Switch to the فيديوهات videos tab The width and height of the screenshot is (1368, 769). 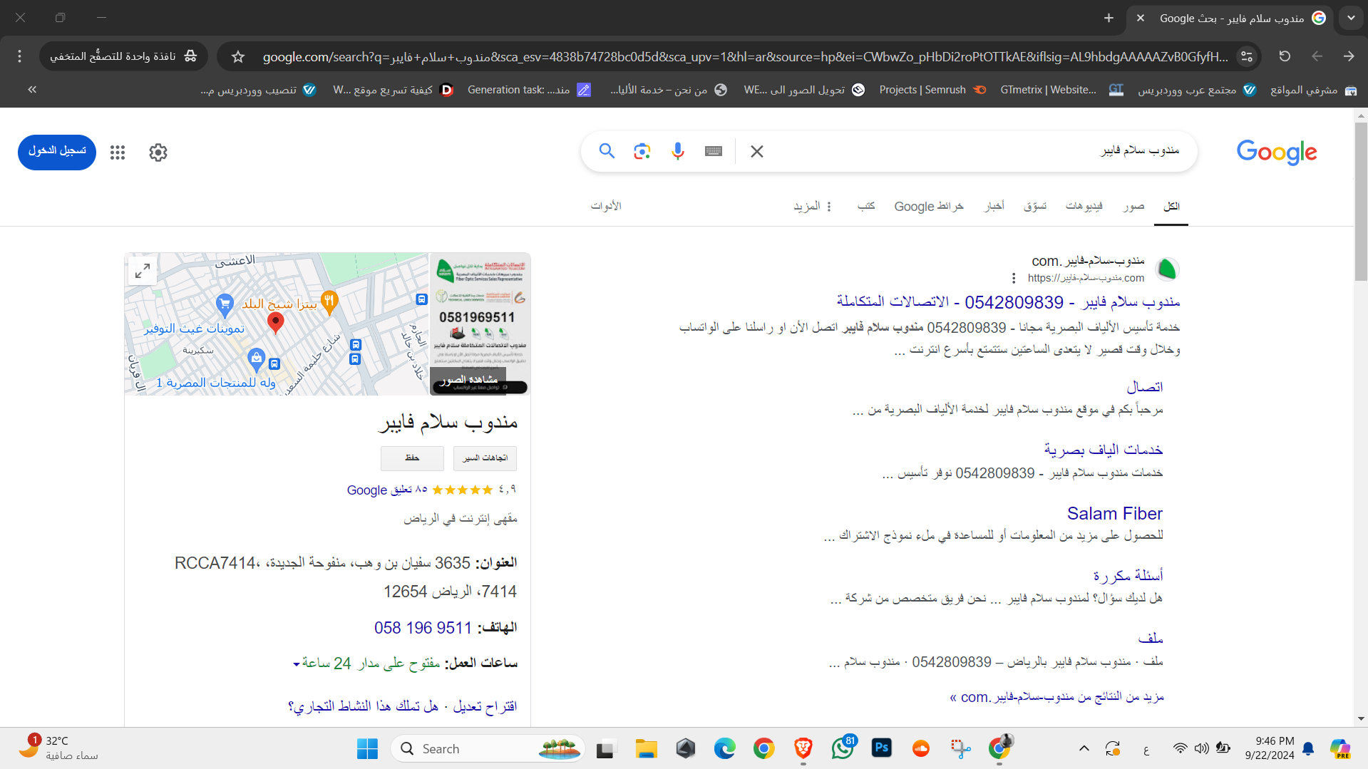(1084, 206)
